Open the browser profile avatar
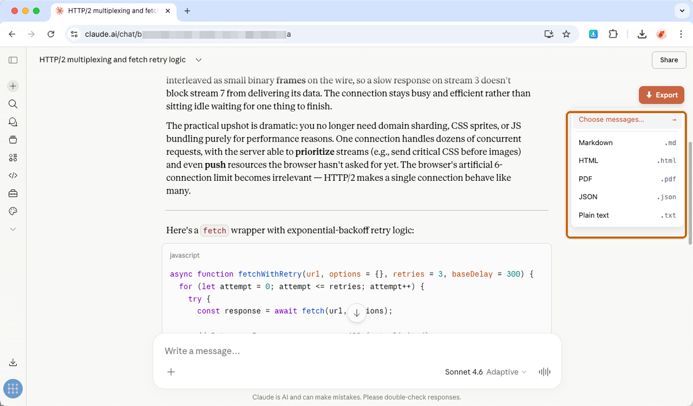 pyautogui.click(x=661, y=35)
